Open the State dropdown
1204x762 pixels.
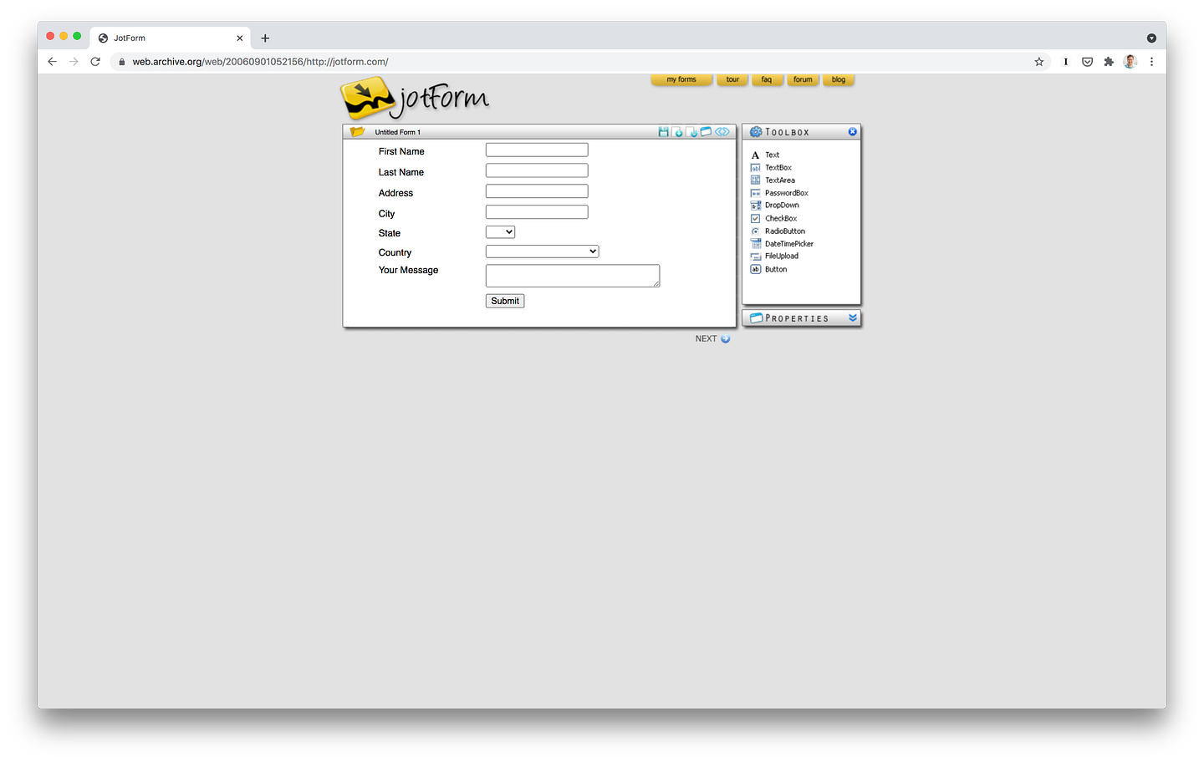(500, 232)
